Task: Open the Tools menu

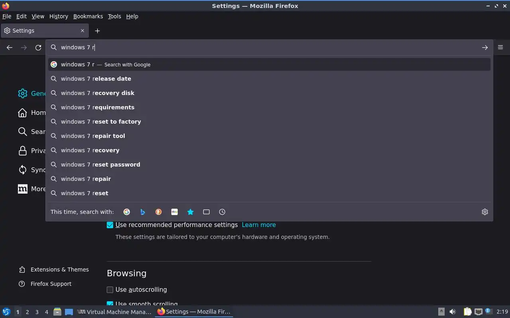Action: tap(114, 16)
